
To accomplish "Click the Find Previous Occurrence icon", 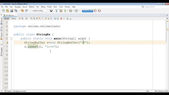I will point(34,19).
